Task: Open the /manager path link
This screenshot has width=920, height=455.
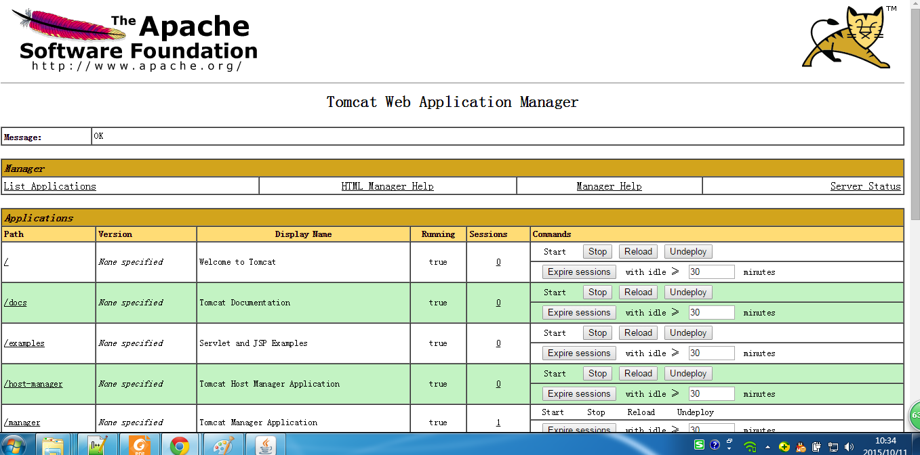Action: click(22, 422)
